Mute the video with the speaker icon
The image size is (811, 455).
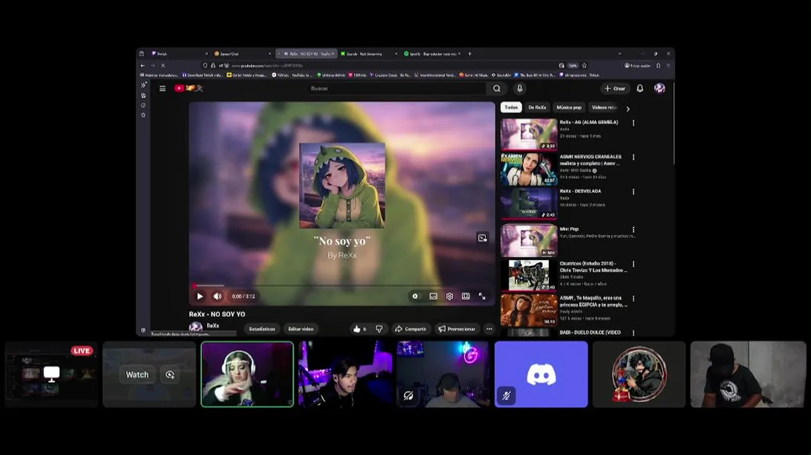click(217, 296)
